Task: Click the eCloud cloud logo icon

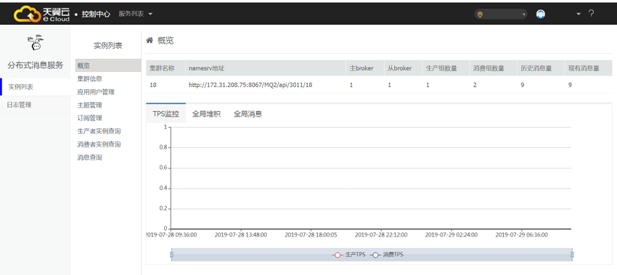Action: pos(27,14)
